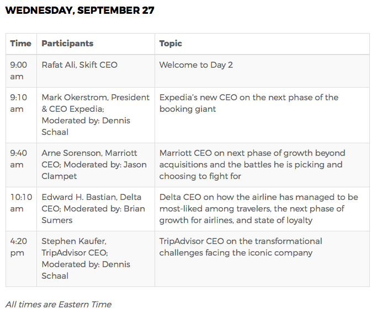Click Marriott CEO growth topic text
Viewport: 377px width, 314px height.
(252, 165)
